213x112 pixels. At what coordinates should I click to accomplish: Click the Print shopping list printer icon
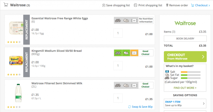click(x=136, y=5)
